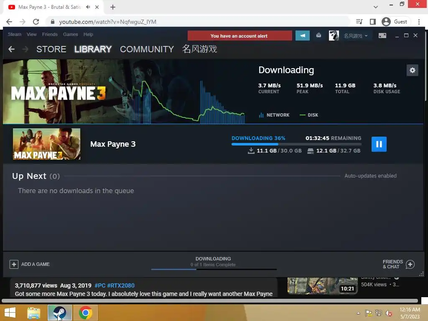Switch to the LIBRARY tab
Screen dimensions: 428x321
coord(93,49)
